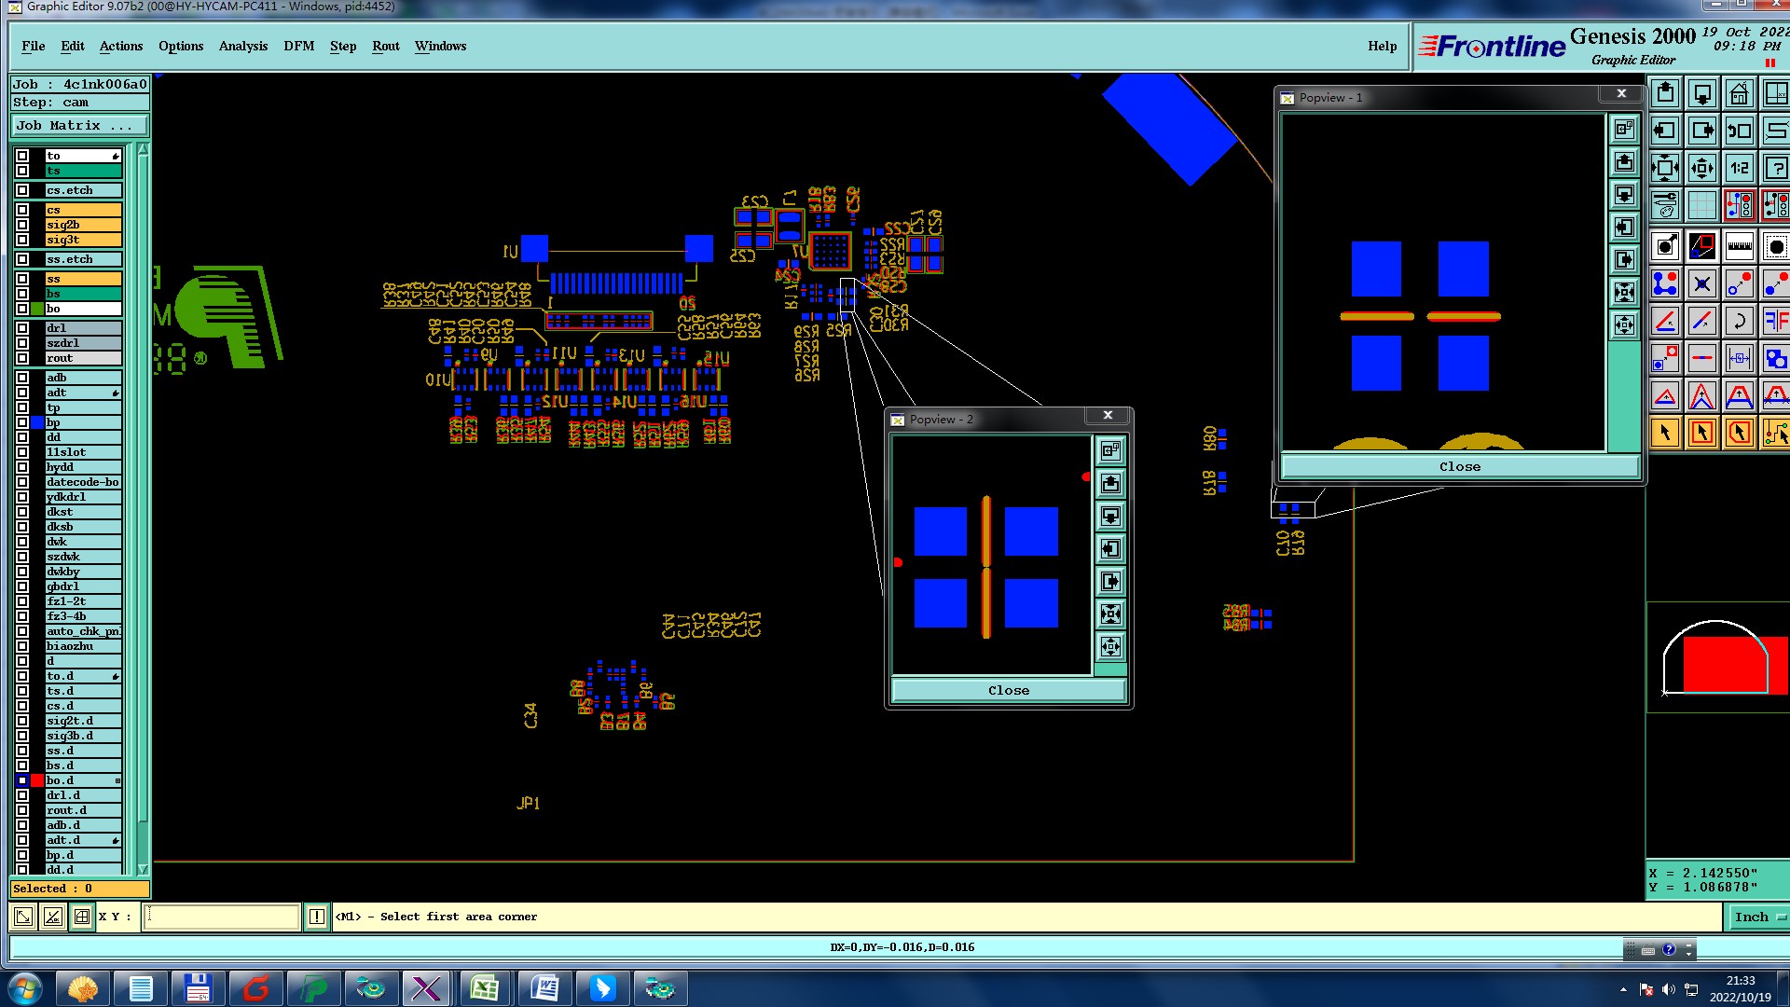Toggle the checkbox for the cs layer
1790x1007 pixels.
pos(22,210)
